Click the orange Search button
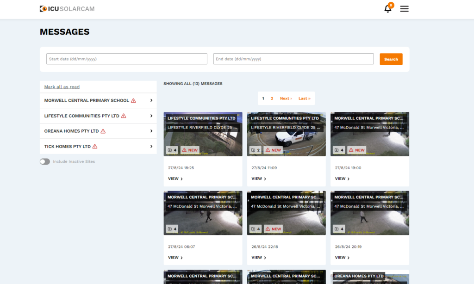The width and height of the screenshot is (474, 284). click(391, 59)
